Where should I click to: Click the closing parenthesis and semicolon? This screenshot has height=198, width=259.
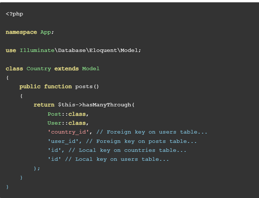pos(37,168)
